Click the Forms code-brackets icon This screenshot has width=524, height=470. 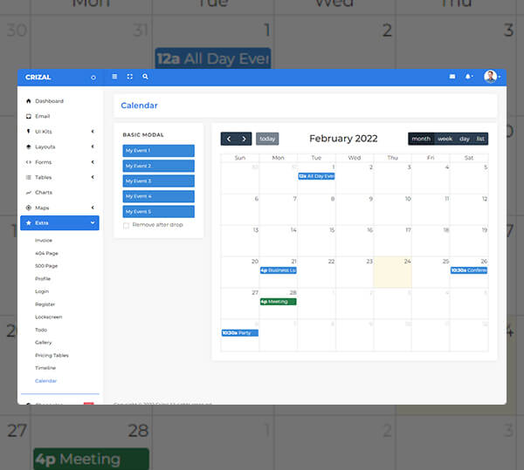click(x=29, y=162)
